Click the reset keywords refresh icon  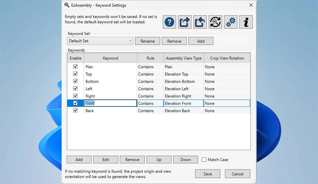[x=215, y=22]
